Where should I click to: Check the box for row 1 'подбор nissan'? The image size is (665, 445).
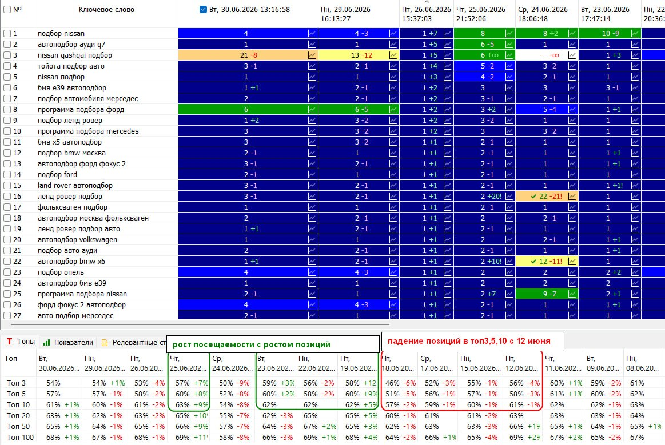(7, 34)
